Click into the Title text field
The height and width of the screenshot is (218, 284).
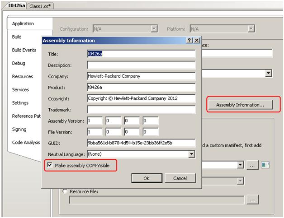pyautogui.click(x=141, y=54)
